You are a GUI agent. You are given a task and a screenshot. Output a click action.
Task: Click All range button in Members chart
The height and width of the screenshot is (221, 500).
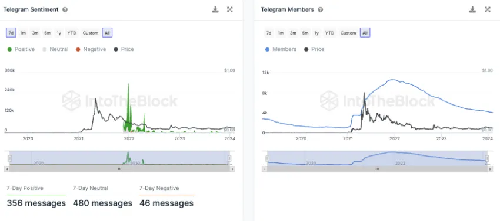[x=365, y=33]
